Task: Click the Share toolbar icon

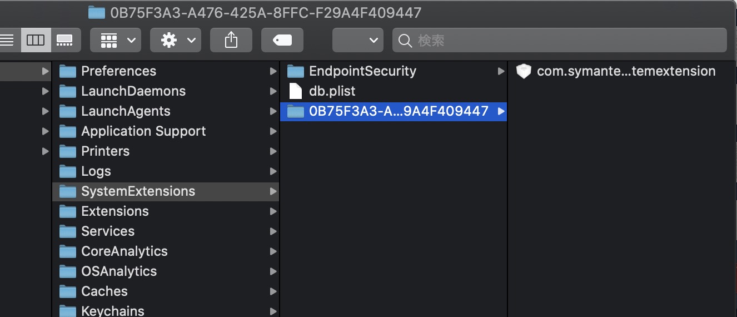Action: [x=231, y=40]
